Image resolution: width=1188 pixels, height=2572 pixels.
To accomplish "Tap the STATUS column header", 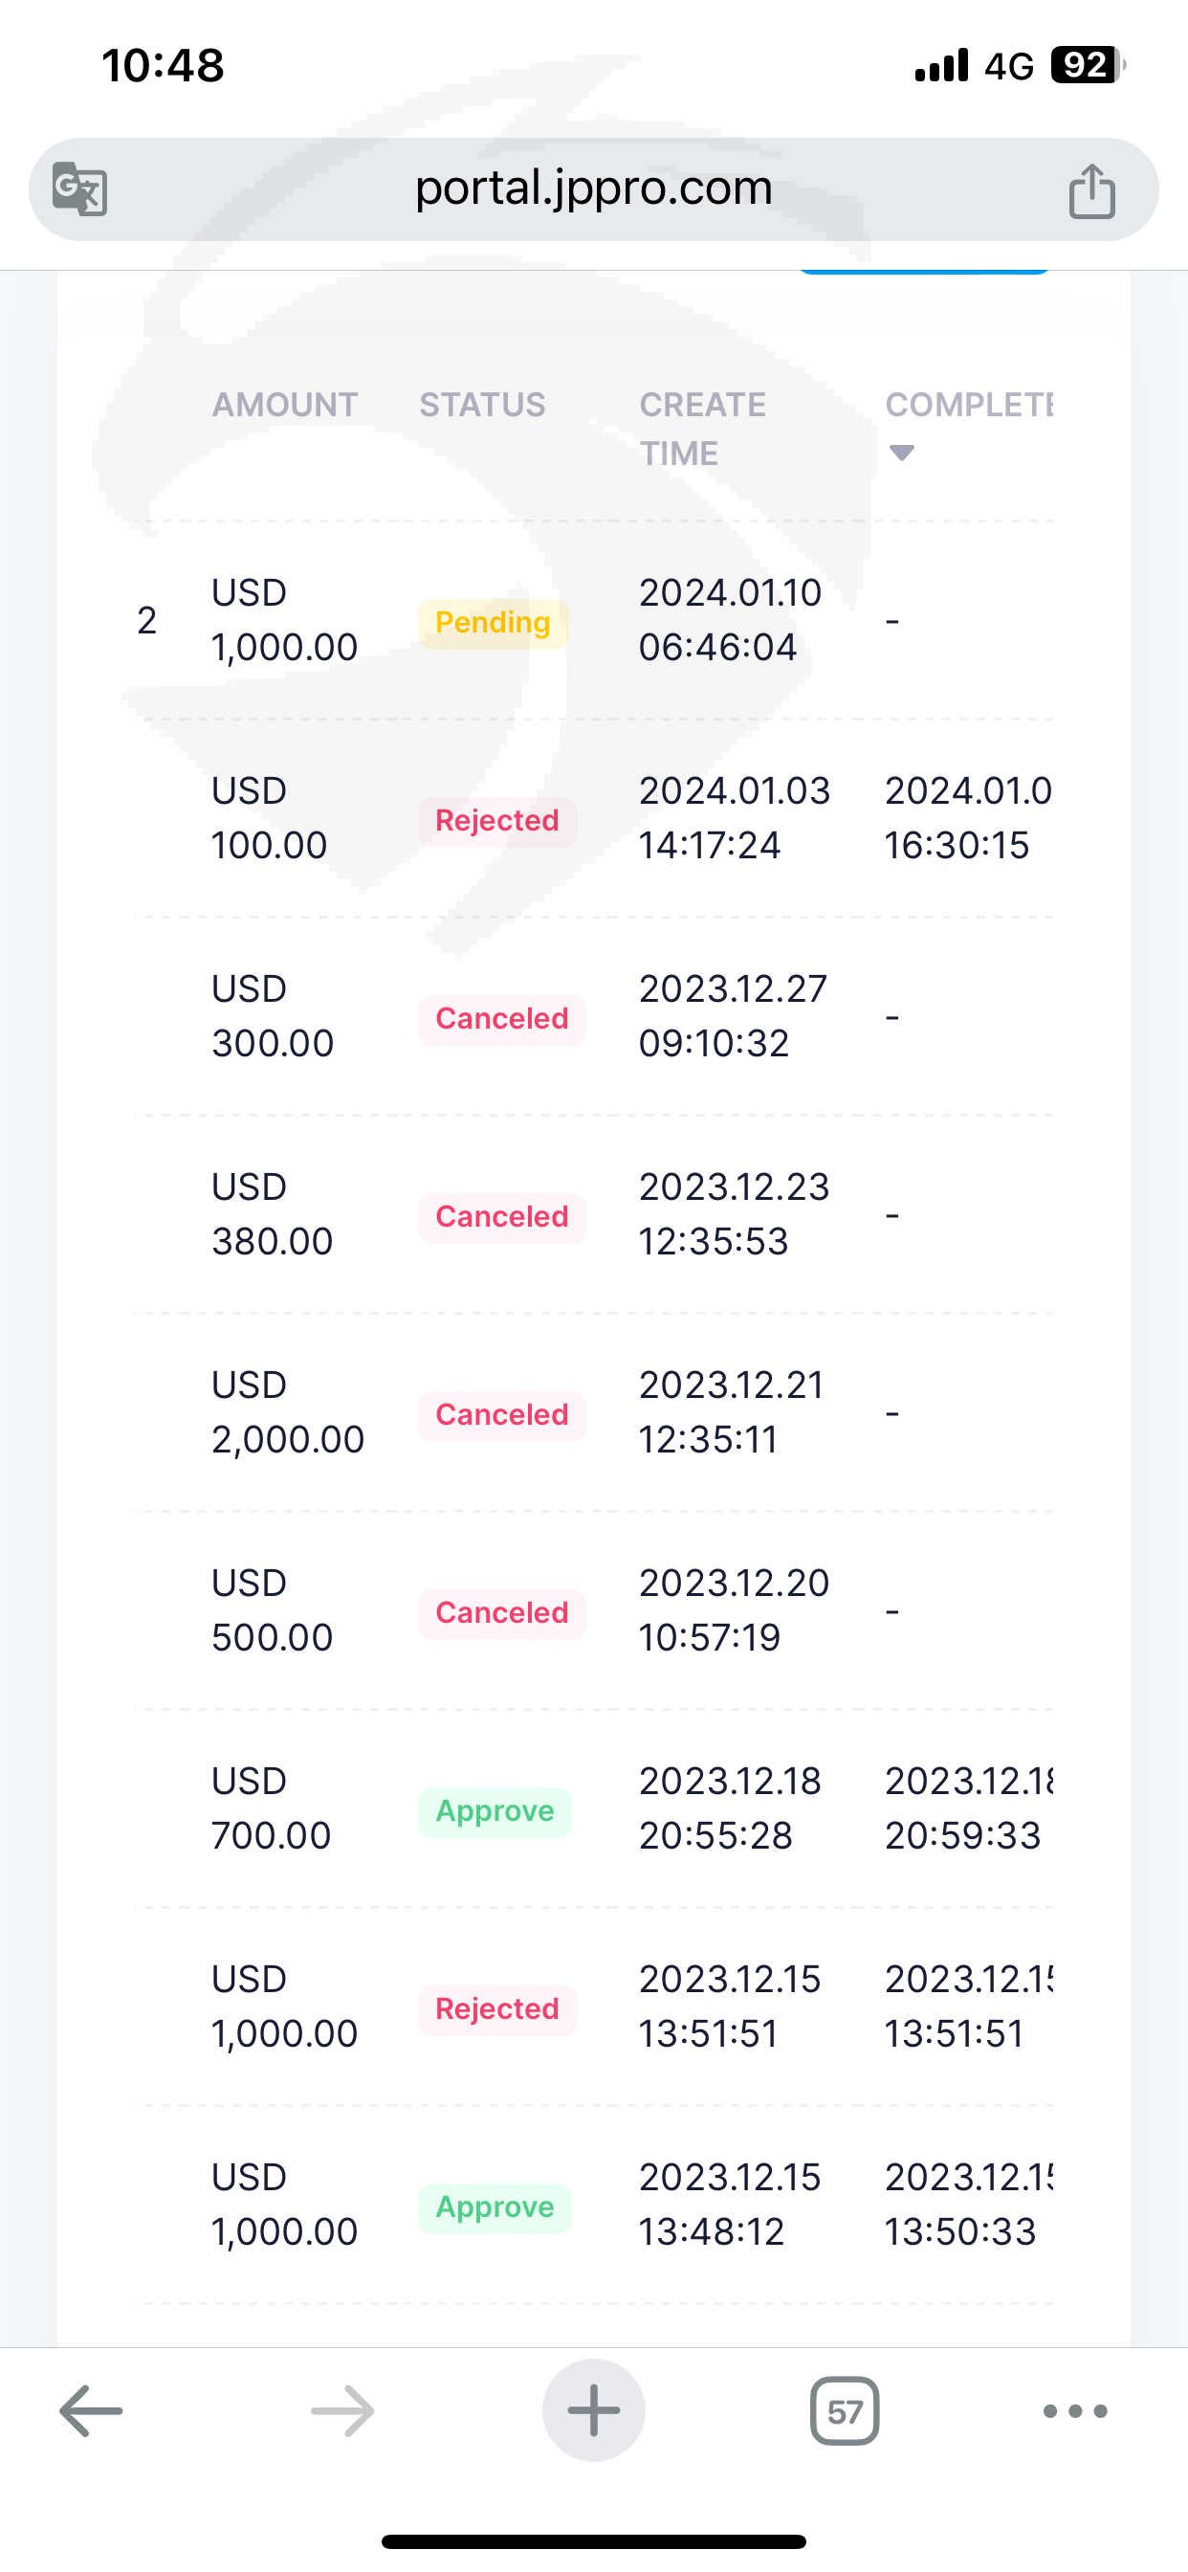I will [482, 405].
